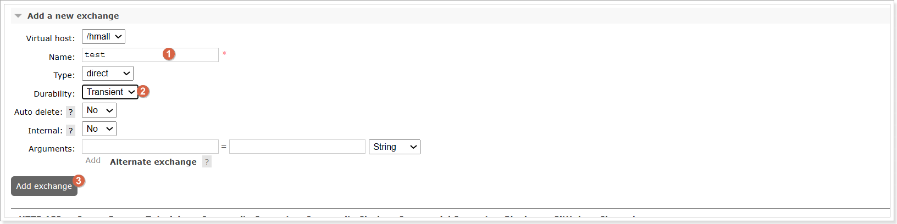Show help for Auto delete option
The height and width of the screenshot is (224, 897).
tap(70, 112)
